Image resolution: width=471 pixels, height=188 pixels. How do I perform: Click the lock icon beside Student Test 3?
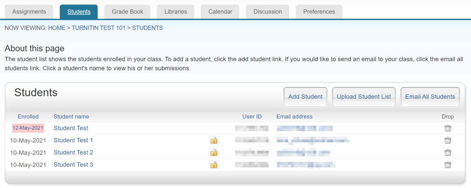click(214, 164)
